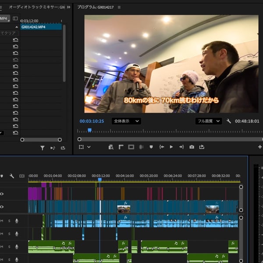The width and height of the screenshot is (263, 263).
Task: Click the blue playhead on the timeline ruler
Action: (100, 180)
